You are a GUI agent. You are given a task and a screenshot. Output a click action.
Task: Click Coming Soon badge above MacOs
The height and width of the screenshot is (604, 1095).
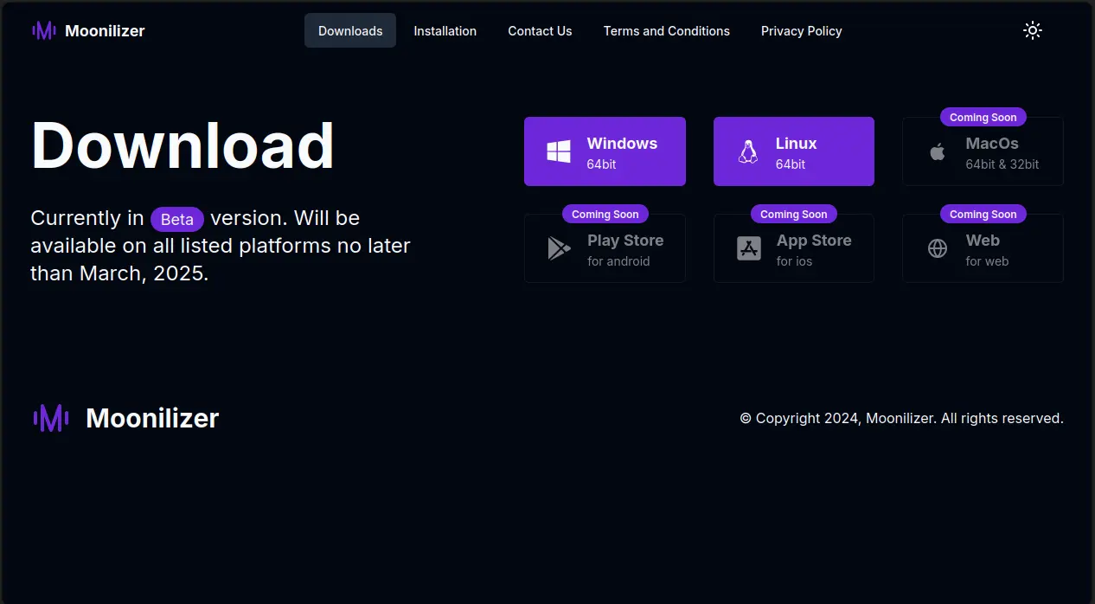(x=983, y=118)
